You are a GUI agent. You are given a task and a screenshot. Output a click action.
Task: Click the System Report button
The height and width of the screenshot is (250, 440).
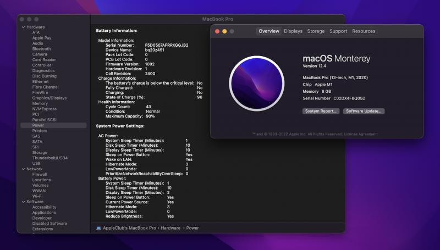321,112
